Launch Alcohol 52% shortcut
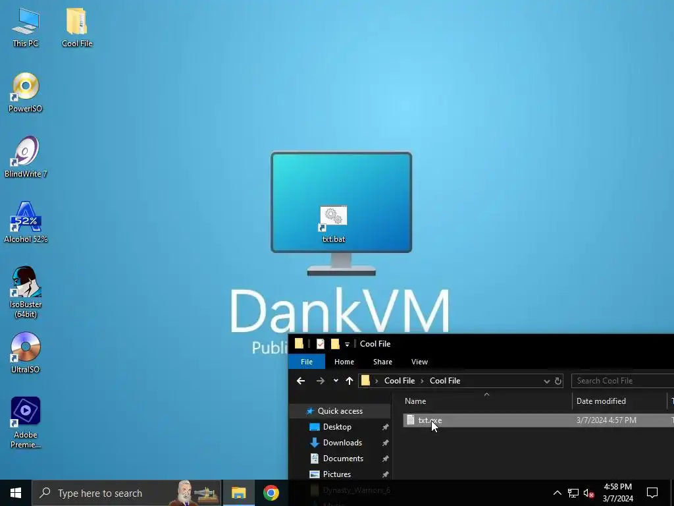Viewport: 674px width, 506px height. 26,223
